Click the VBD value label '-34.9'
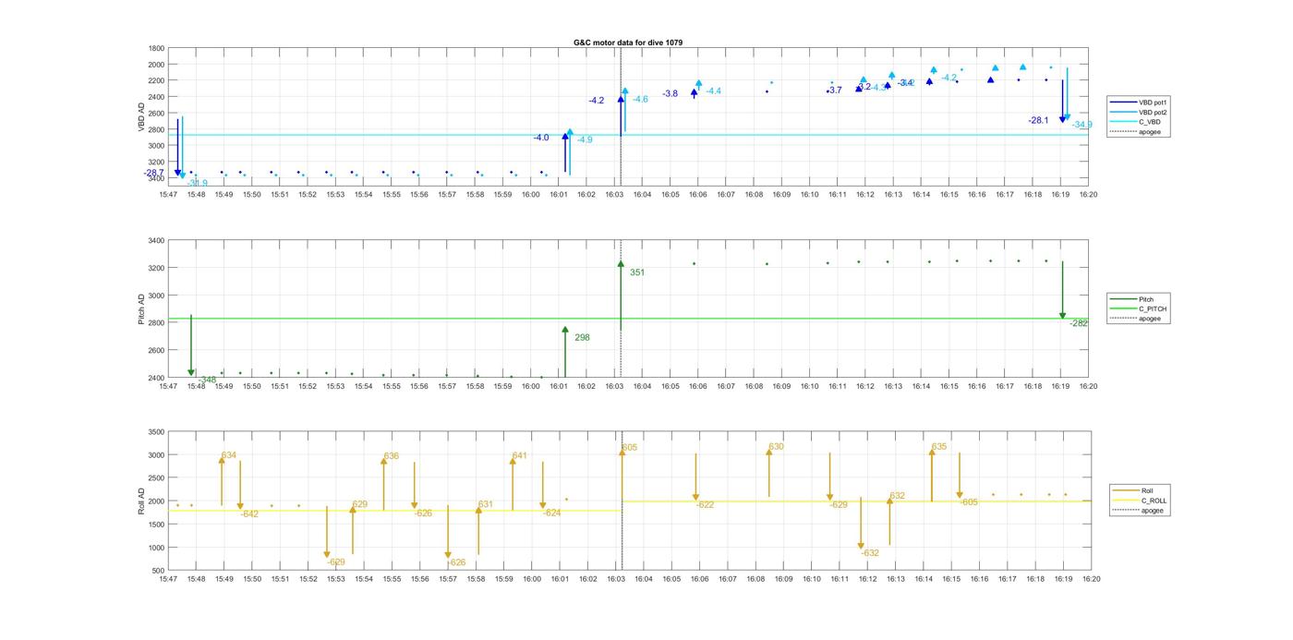The width and height of the screenshot is (1293, 640). 1082,125
